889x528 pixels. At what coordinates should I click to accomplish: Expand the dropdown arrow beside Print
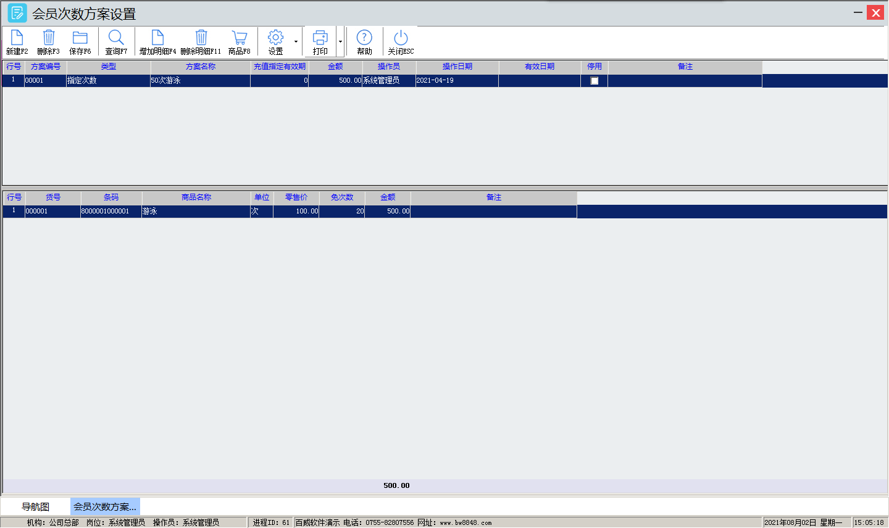point(340,42)
